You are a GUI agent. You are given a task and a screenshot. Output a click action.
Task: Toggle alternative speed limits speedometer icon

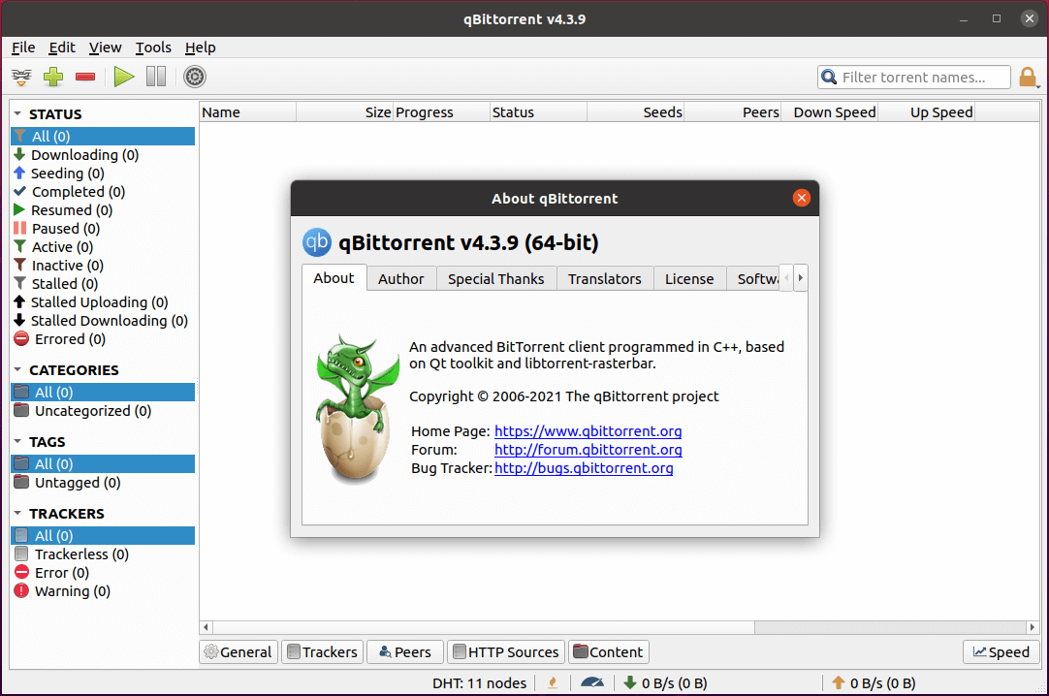(592, 682)
